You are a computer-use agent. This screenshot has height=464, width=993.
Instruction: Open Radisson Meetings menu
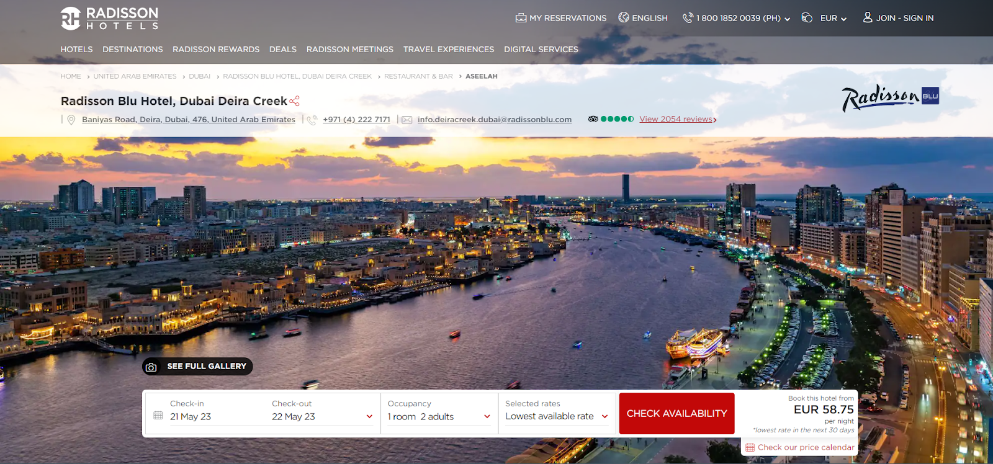click(350, 49)
